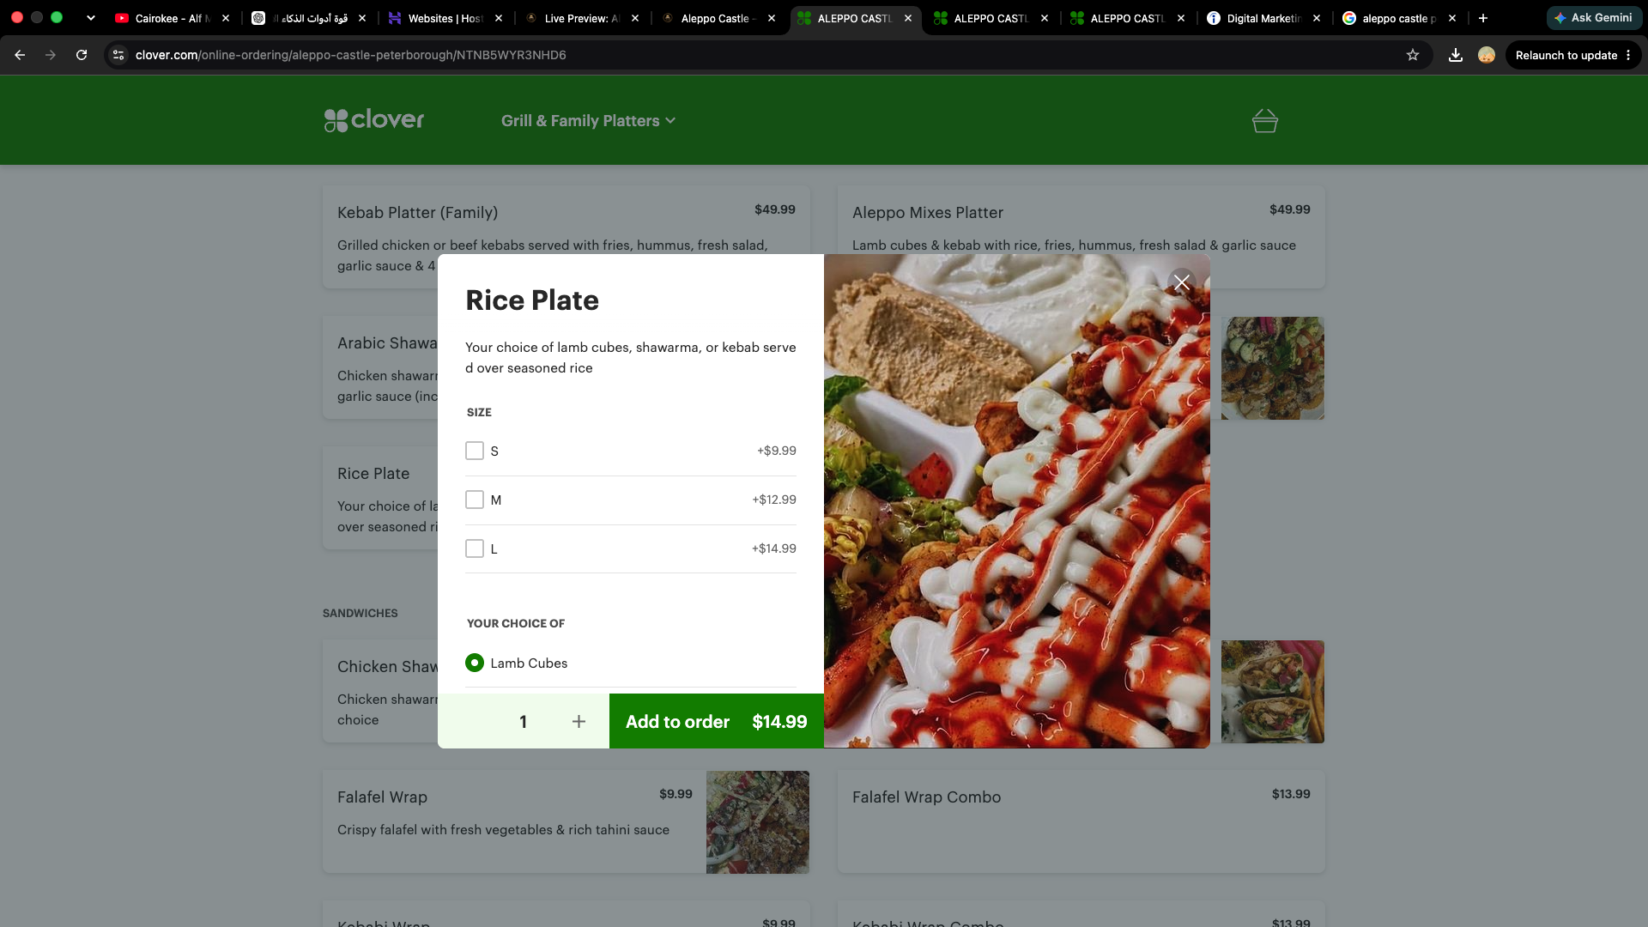Image resolution: width=1648 pixels, height=927 pixels.
Task: Open the browser downloads icon
Action: [1456, 55]
